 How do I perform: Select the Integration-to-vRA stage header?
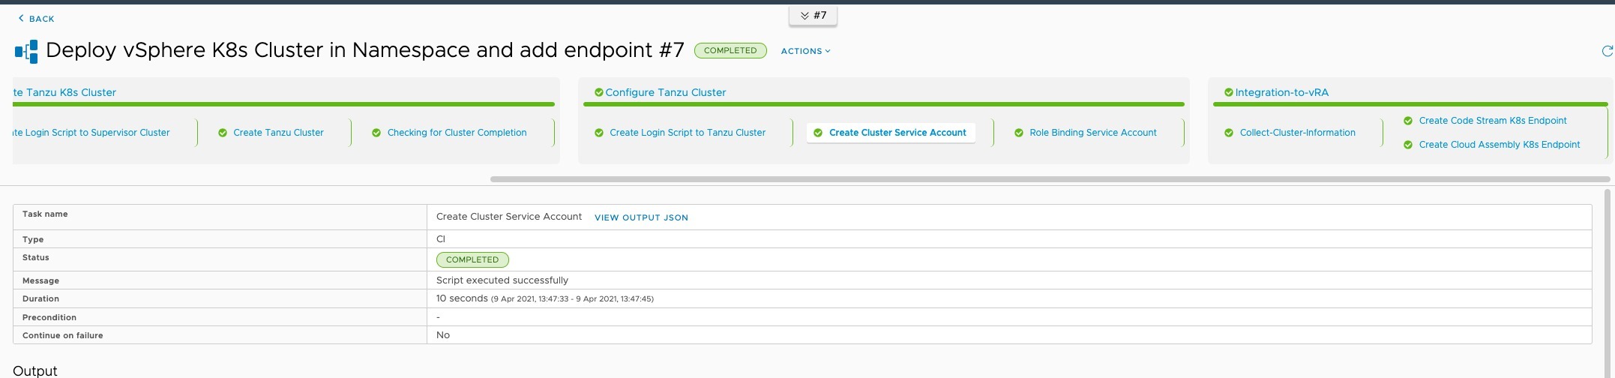1281,92
